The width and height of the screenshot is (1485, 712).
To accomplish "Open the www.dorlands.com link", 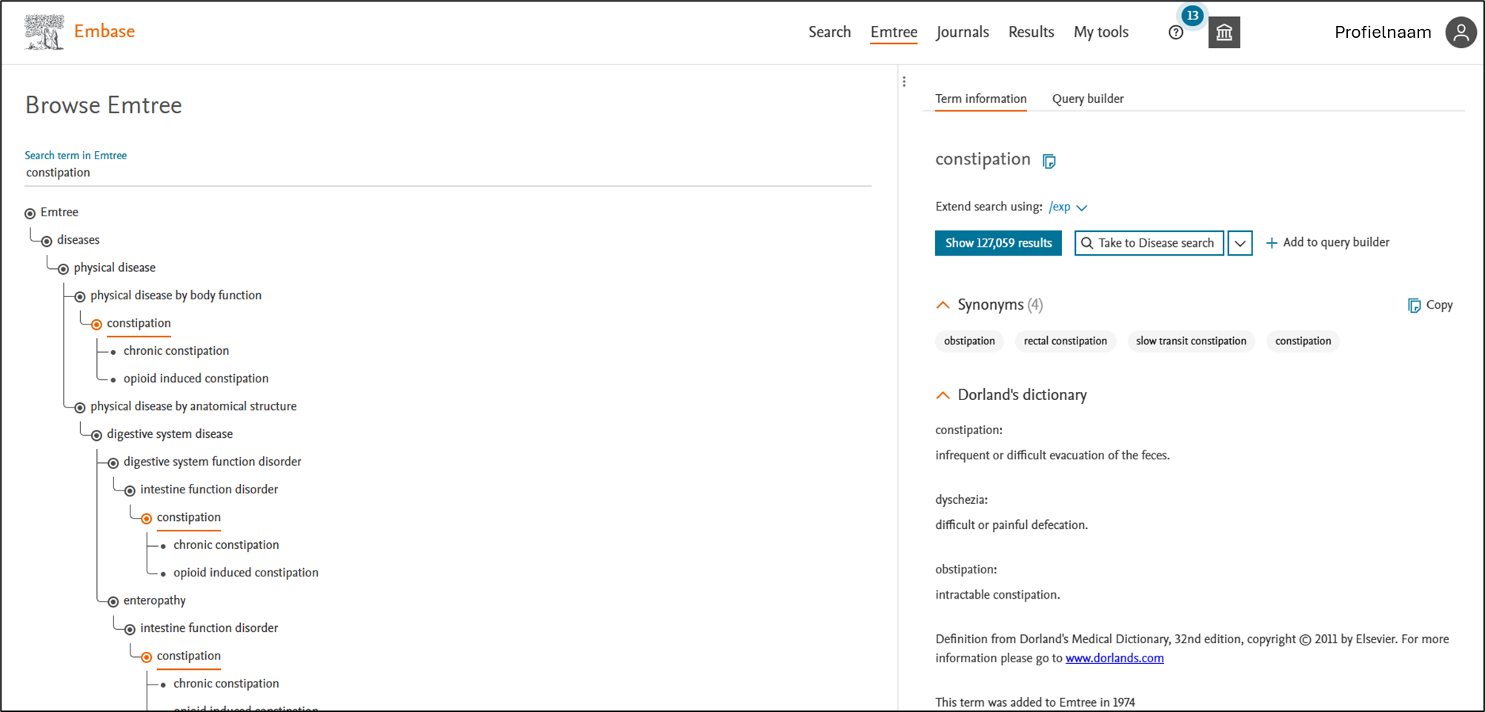I will [1114, 658].
